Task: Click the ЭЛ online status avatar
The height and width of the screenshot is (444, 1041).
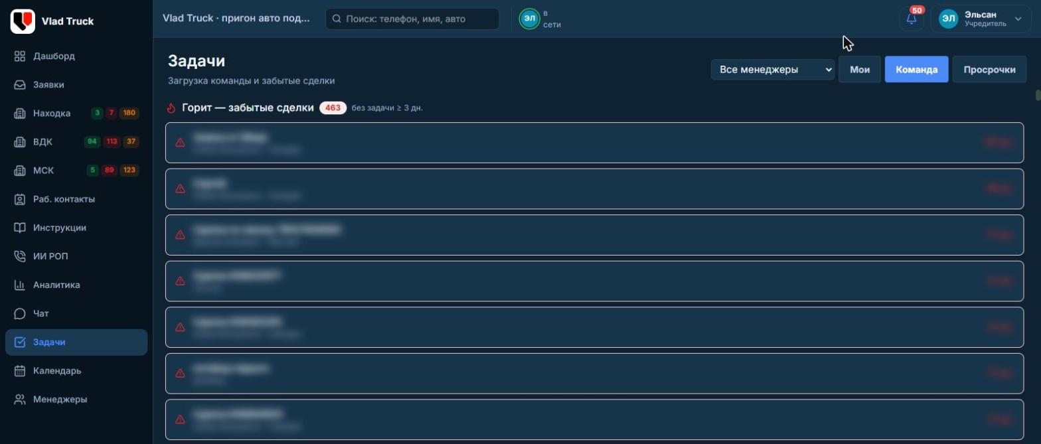Action: point(529,19)
